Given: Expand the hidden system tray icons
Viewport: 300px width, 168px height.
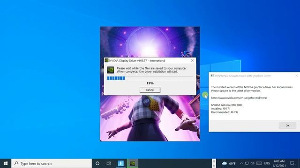Looking at the screenshot, I should (x=241, y=163).
